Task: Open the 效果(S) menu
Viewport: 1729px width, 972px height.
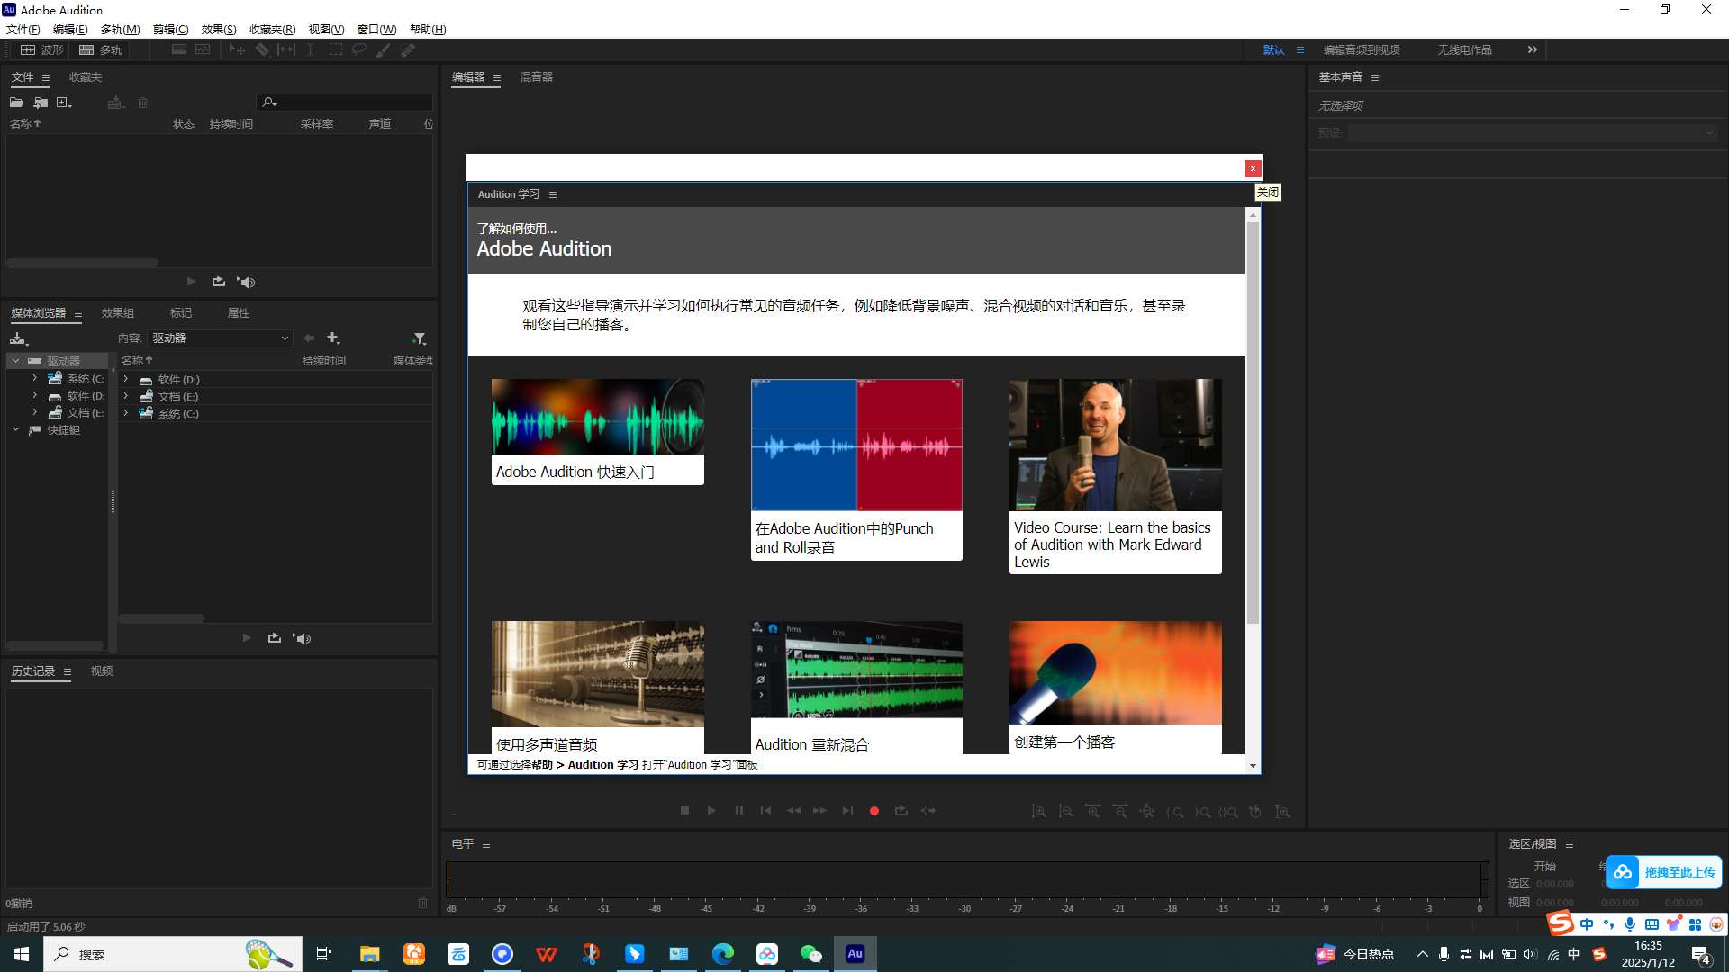Action: tap(219, 30)
